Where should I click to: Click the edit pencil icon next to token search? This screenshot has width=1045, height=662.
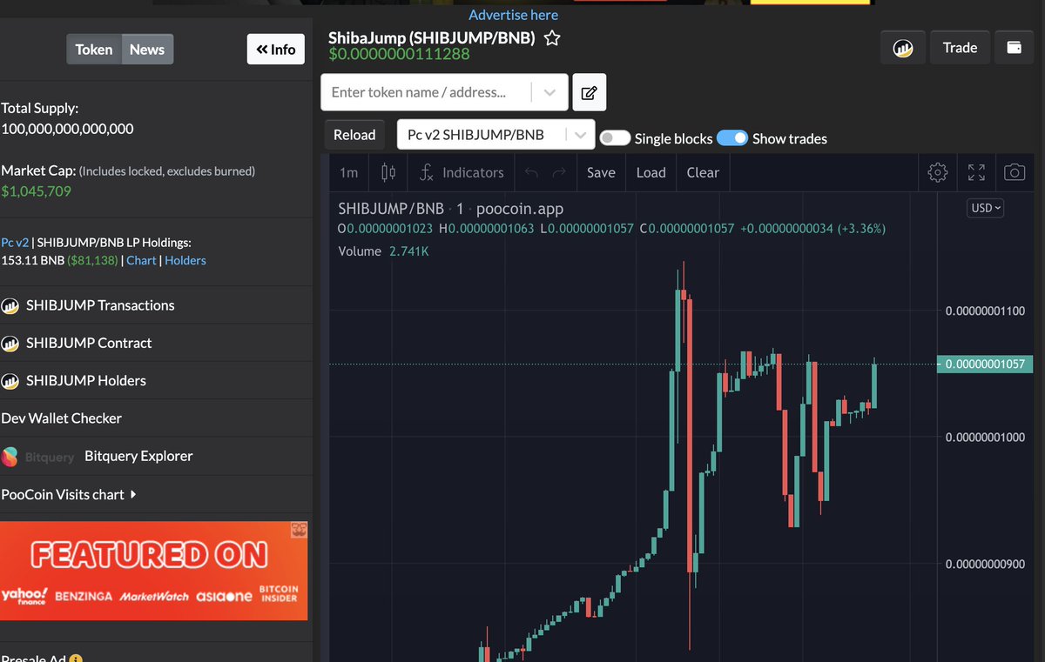pyautogui.click(x=589, y=92)
